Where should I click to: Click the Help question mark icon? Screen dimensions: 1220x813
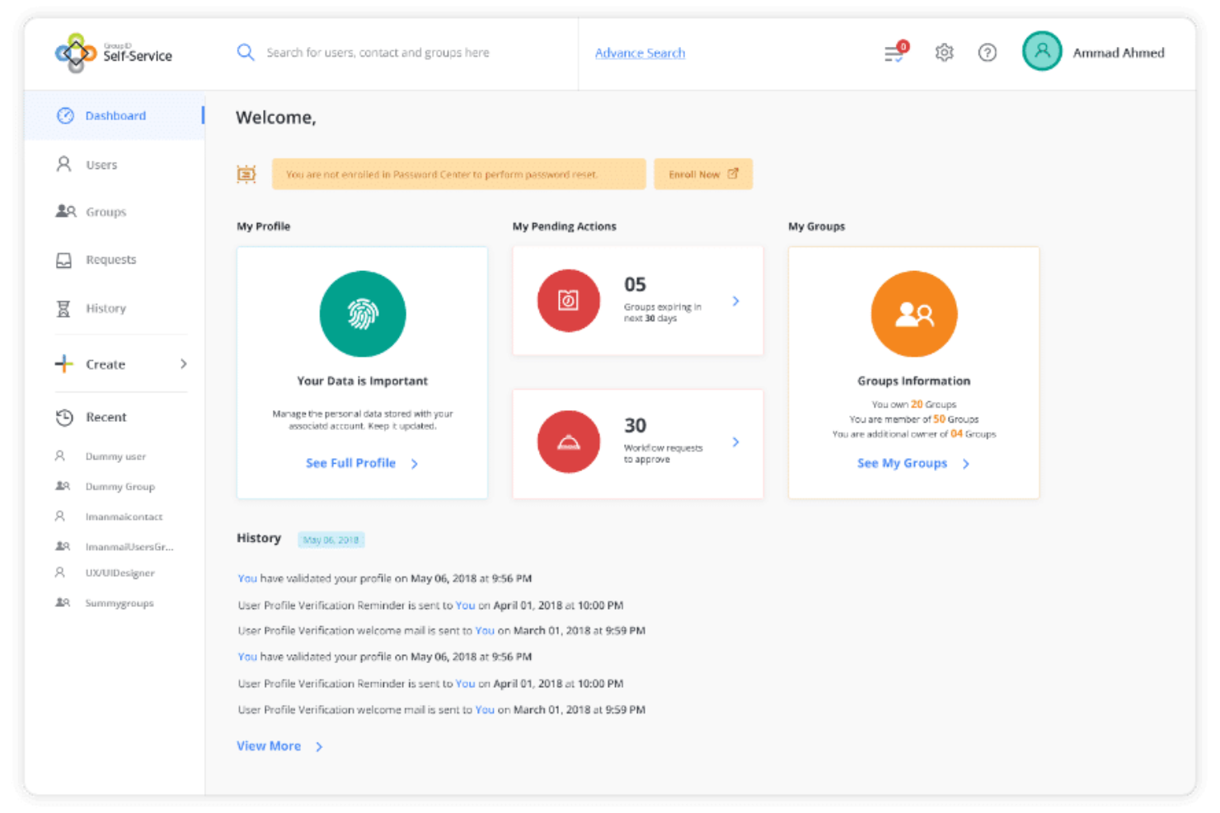point(988,52)
